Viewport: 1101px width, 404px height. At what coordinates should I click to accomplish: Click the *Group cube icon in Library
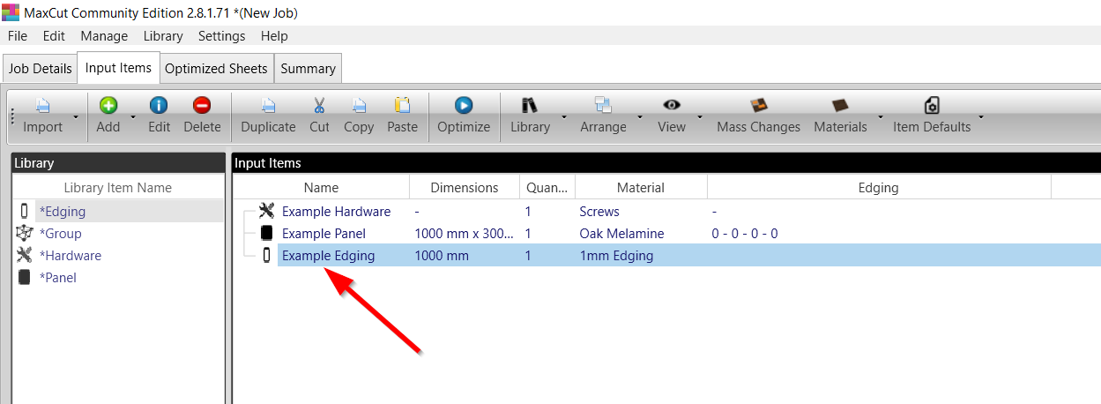click(x=25, y=233)
